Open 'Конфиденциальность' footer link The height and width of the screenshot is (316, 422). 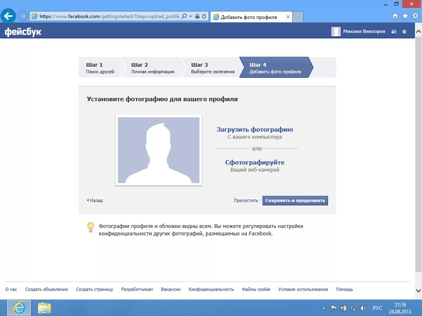(x=211, y=289)
